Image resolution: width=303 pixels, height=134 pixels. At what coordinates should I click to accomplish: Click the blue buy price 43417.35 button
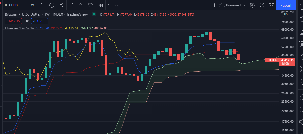click(40, 21)
